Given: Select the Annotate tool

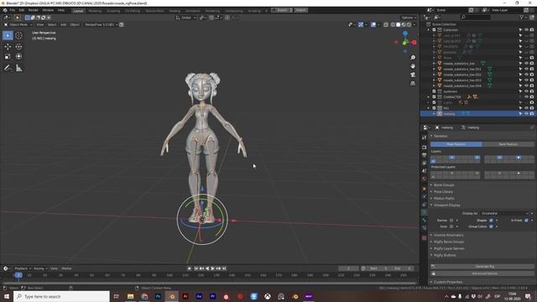Looking at the screenshot, I should coord(8,68).
